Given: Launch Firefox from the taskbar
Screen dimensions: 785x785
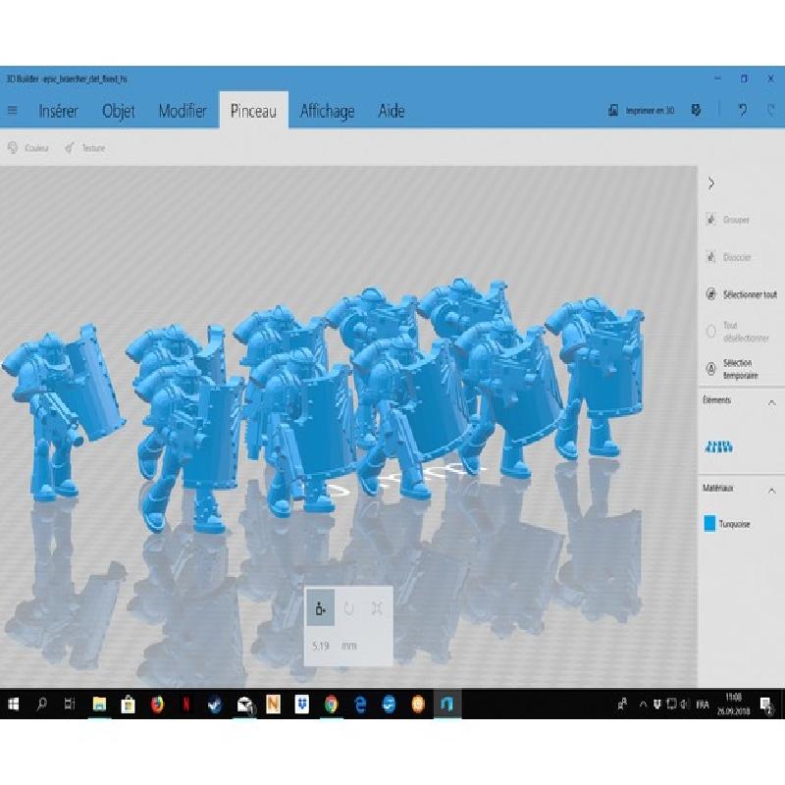Looking at the screenshot, I should [157, 705].
